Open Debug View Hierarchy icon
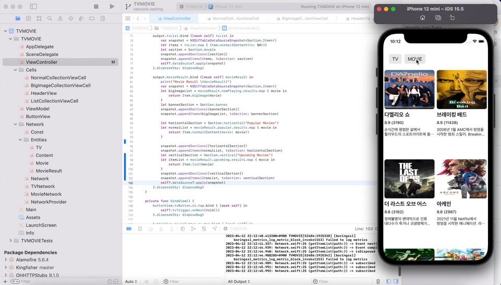Viewport: 501px width, 285px height. 183,229
